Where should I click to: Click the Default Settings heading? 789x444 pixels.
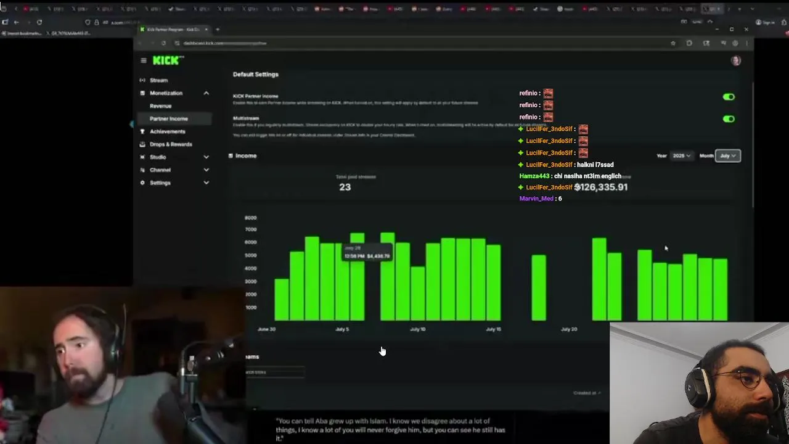coord(256,75)
